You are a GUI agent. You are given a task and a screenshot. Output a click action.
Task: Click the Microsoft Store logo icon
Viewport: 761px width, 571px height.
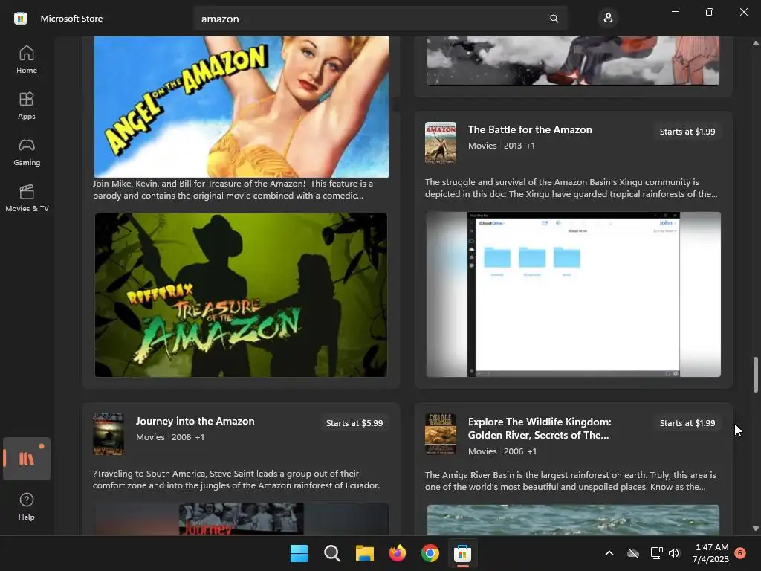click(x=20, y=19)
